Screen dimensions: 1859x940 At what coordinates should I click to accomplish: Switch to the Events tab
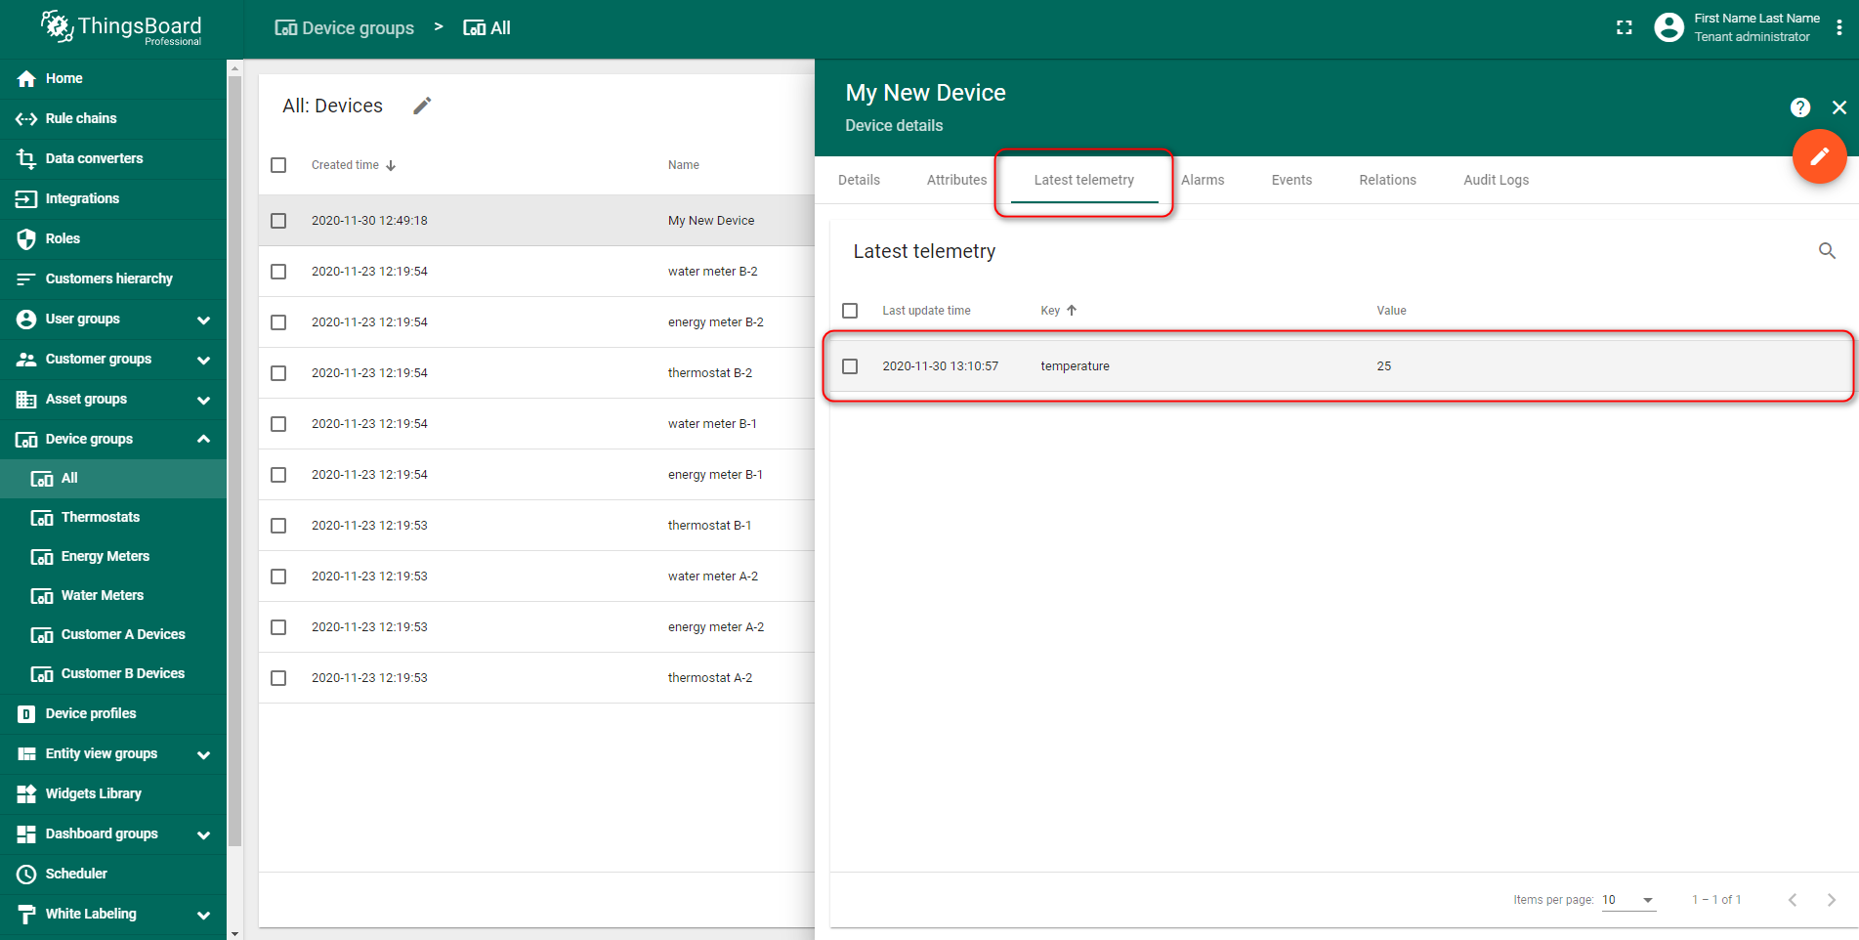(1291, 180)
